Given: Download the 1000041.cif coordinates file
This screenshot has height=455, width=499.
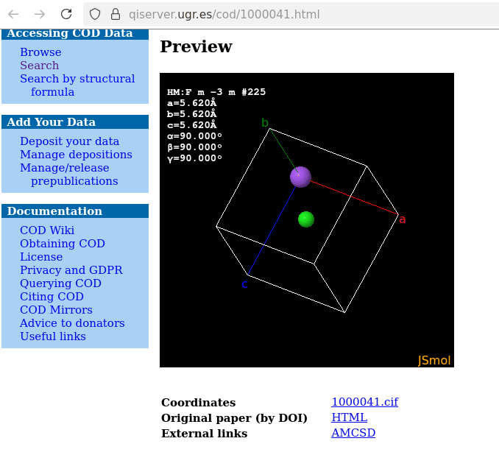Looking at the screenshot, I should click(364, 402).
